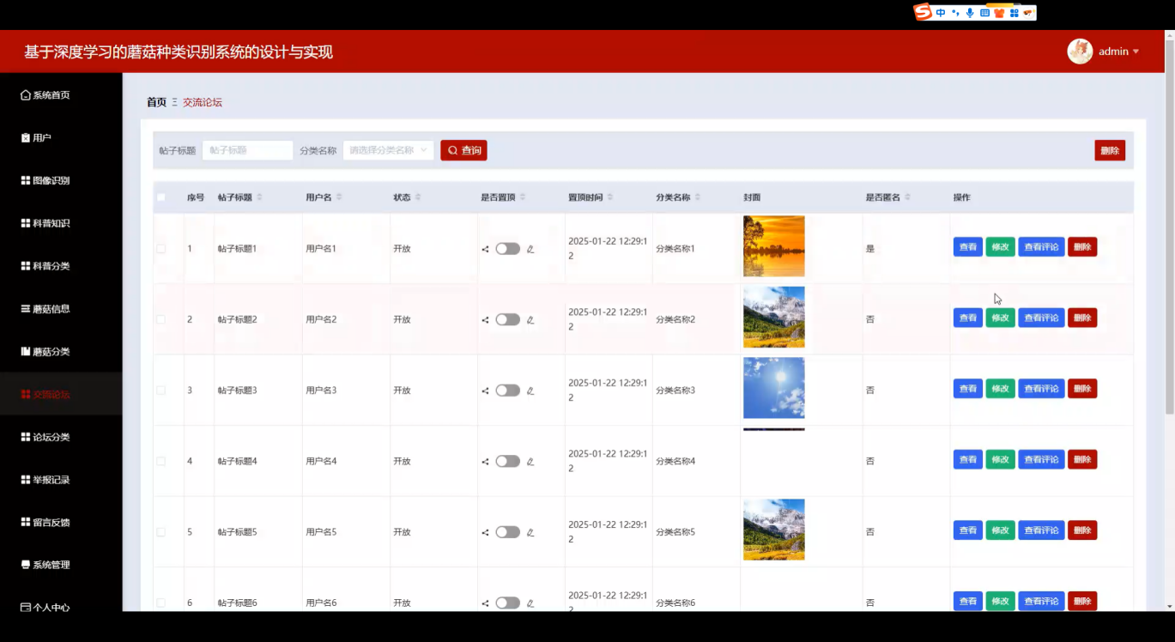Image resolution: width=1175 pixels, height=642 pixels.
Task: Click the 帖子标题 search input field
Action: click(x=247, y=150)
